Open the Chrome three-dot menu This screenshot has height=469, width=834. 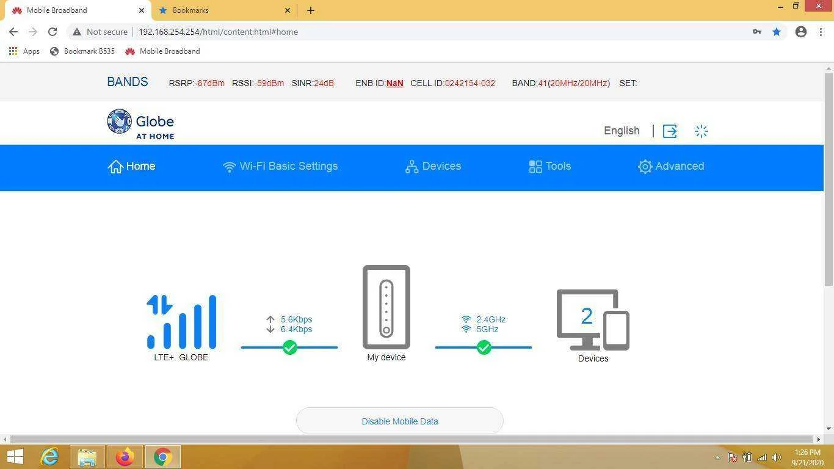click(821, 32)
